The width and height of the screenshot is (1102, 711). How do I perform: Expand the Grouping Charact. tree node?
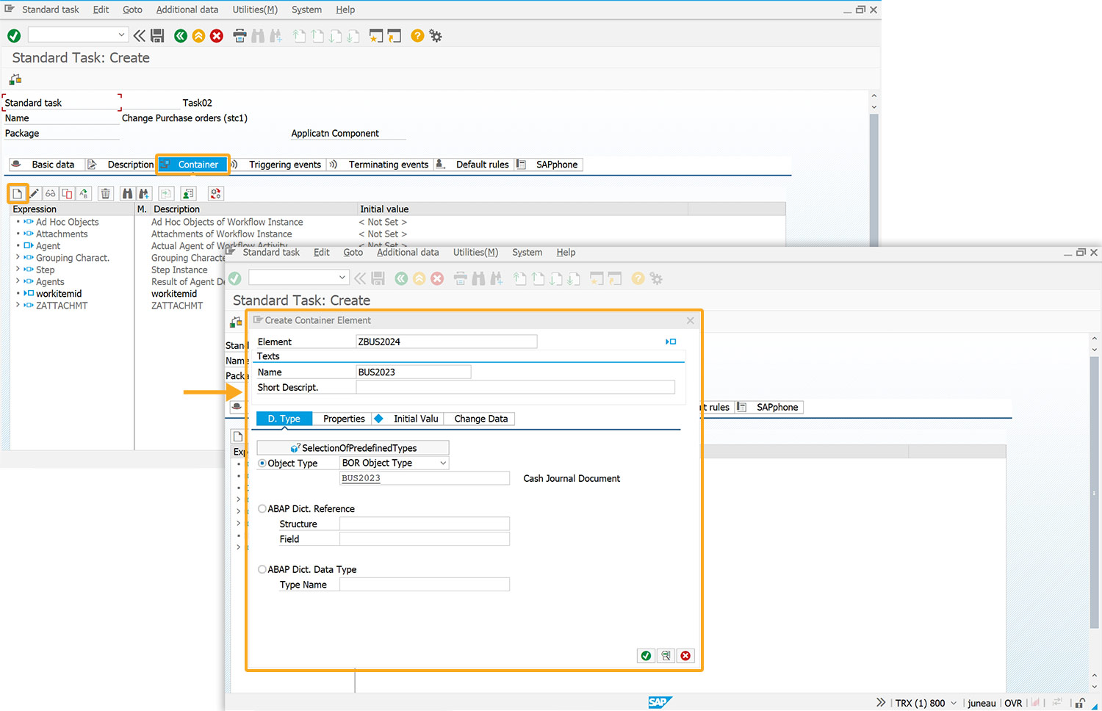click(x=18, y=258)
